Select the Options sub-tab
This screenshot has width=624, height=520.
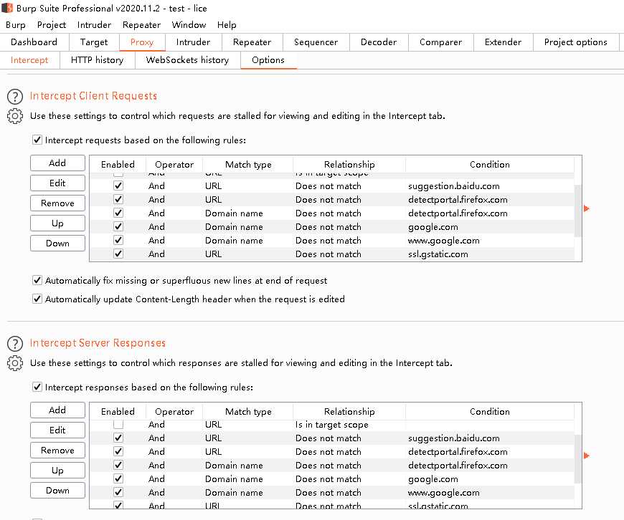[268, 60]
